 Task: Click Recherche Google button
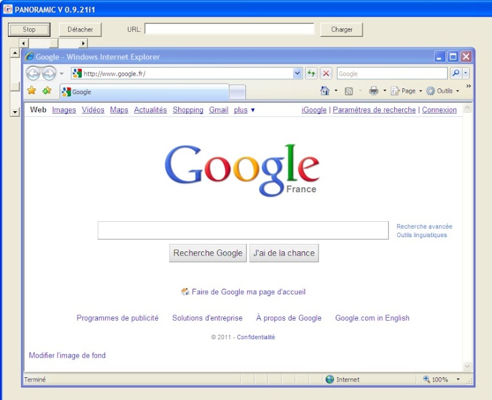pos(208,253)
